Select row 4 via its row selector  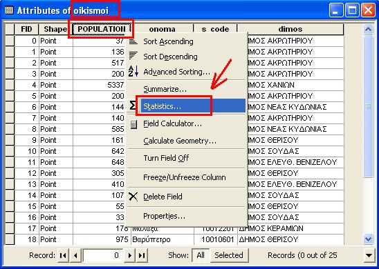(x=10, y=85)
